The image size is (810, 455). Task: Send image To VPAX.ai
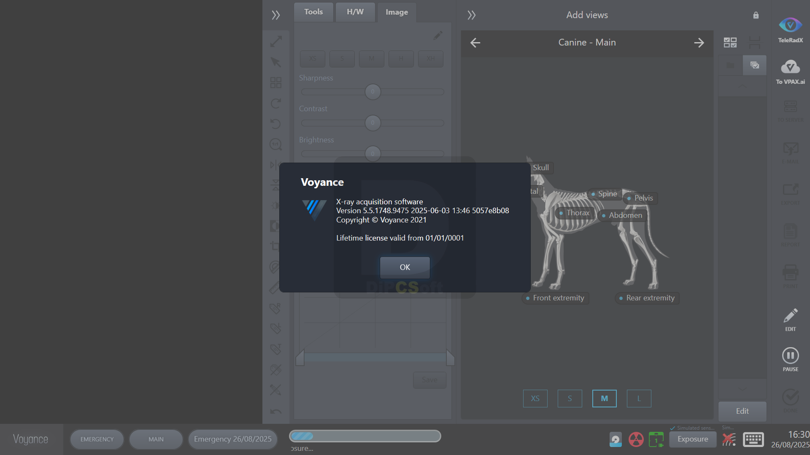tap(790, 72)
